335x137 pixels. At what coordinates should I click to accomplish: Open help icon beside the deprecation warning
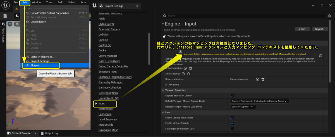click(320, 56)
